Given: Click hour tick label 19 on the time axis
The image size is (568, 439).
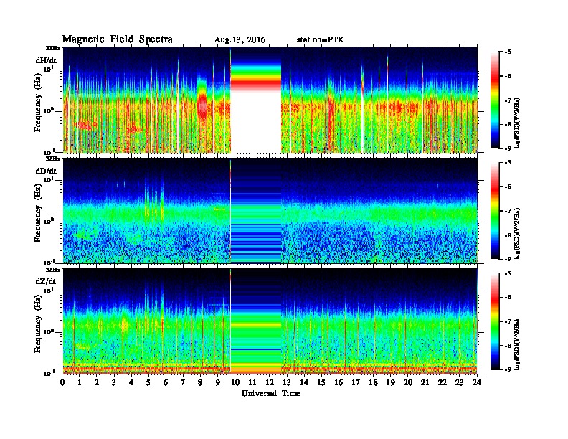Looking at the screenshot, I should click(x=390, y=383).
